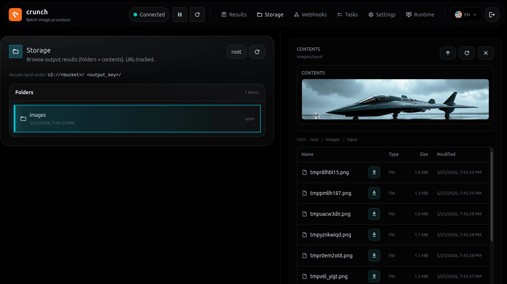Sort by the Name column header

(x=307, y=154)
